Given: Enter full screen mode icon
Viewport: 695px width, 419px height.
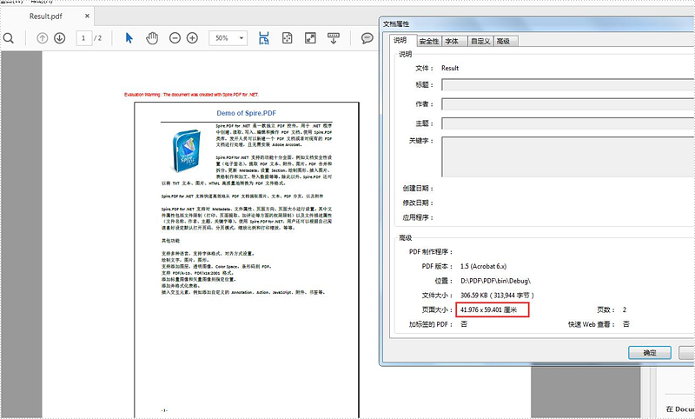Looking at the screenshot, I should 310,38.
